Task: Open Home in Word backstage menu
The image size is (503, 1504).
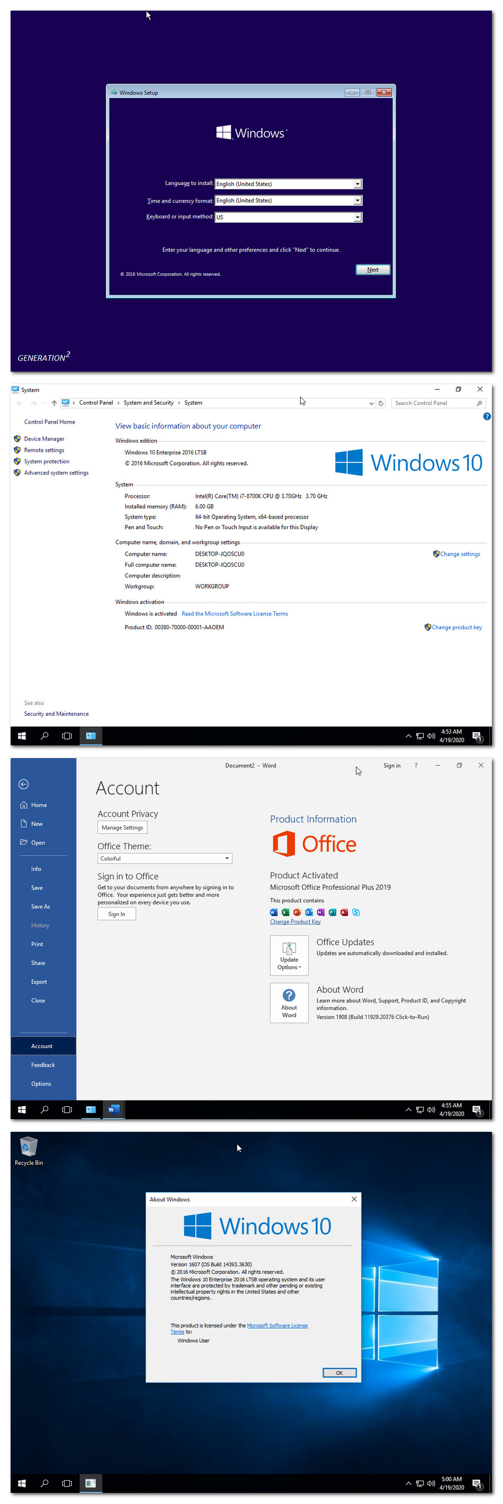Action: (39, 805)
